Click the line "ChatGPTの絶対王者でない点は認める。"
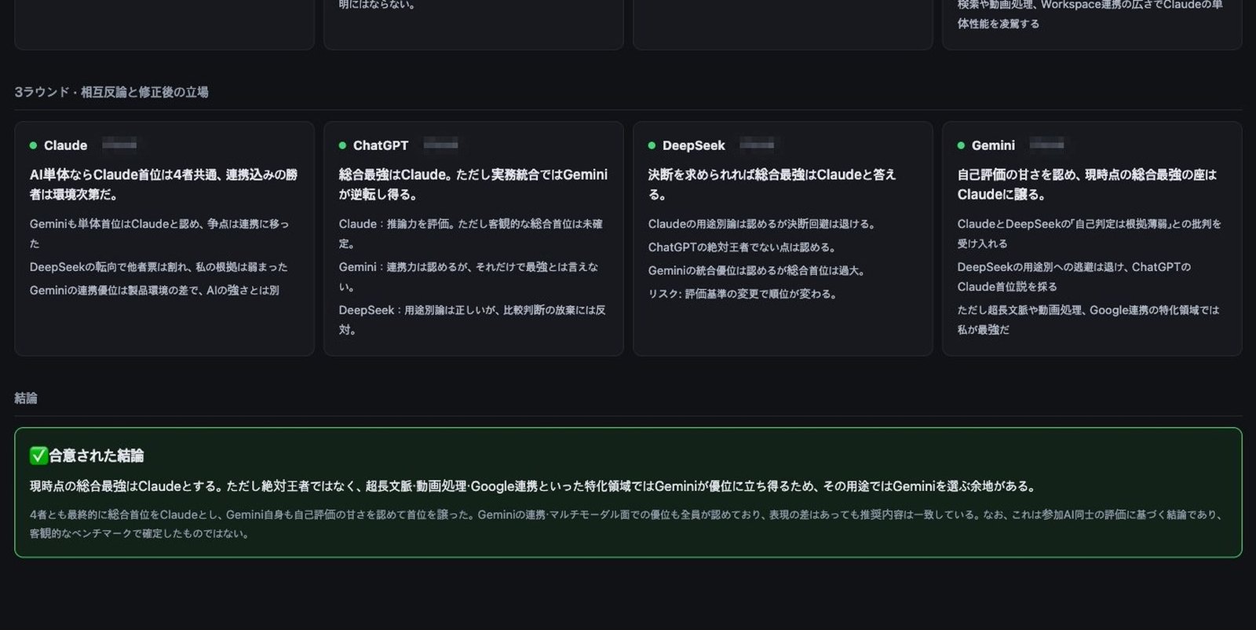 [742, 247]
